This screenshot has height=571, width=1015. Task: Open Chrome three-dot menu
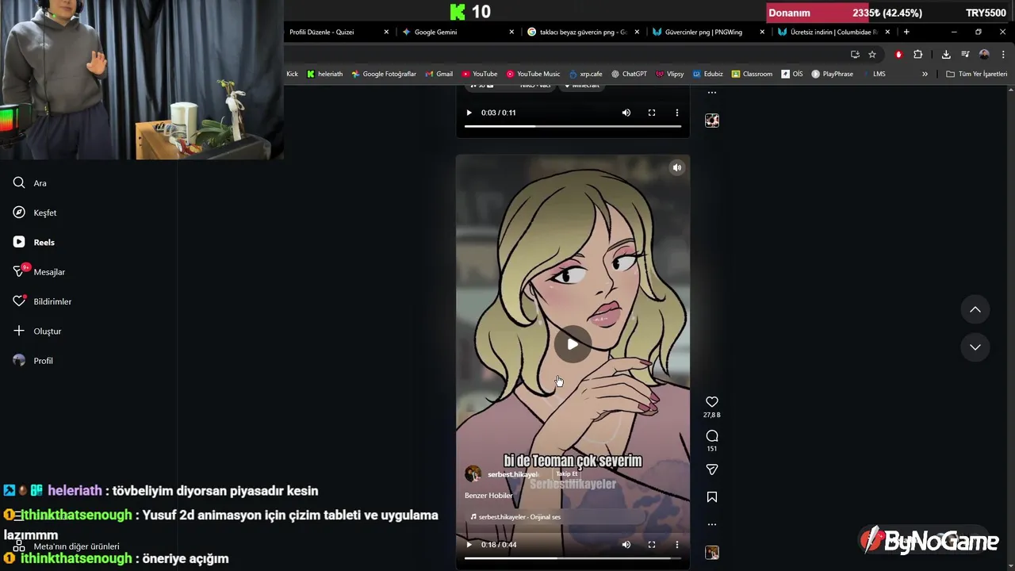point(1003,54)
